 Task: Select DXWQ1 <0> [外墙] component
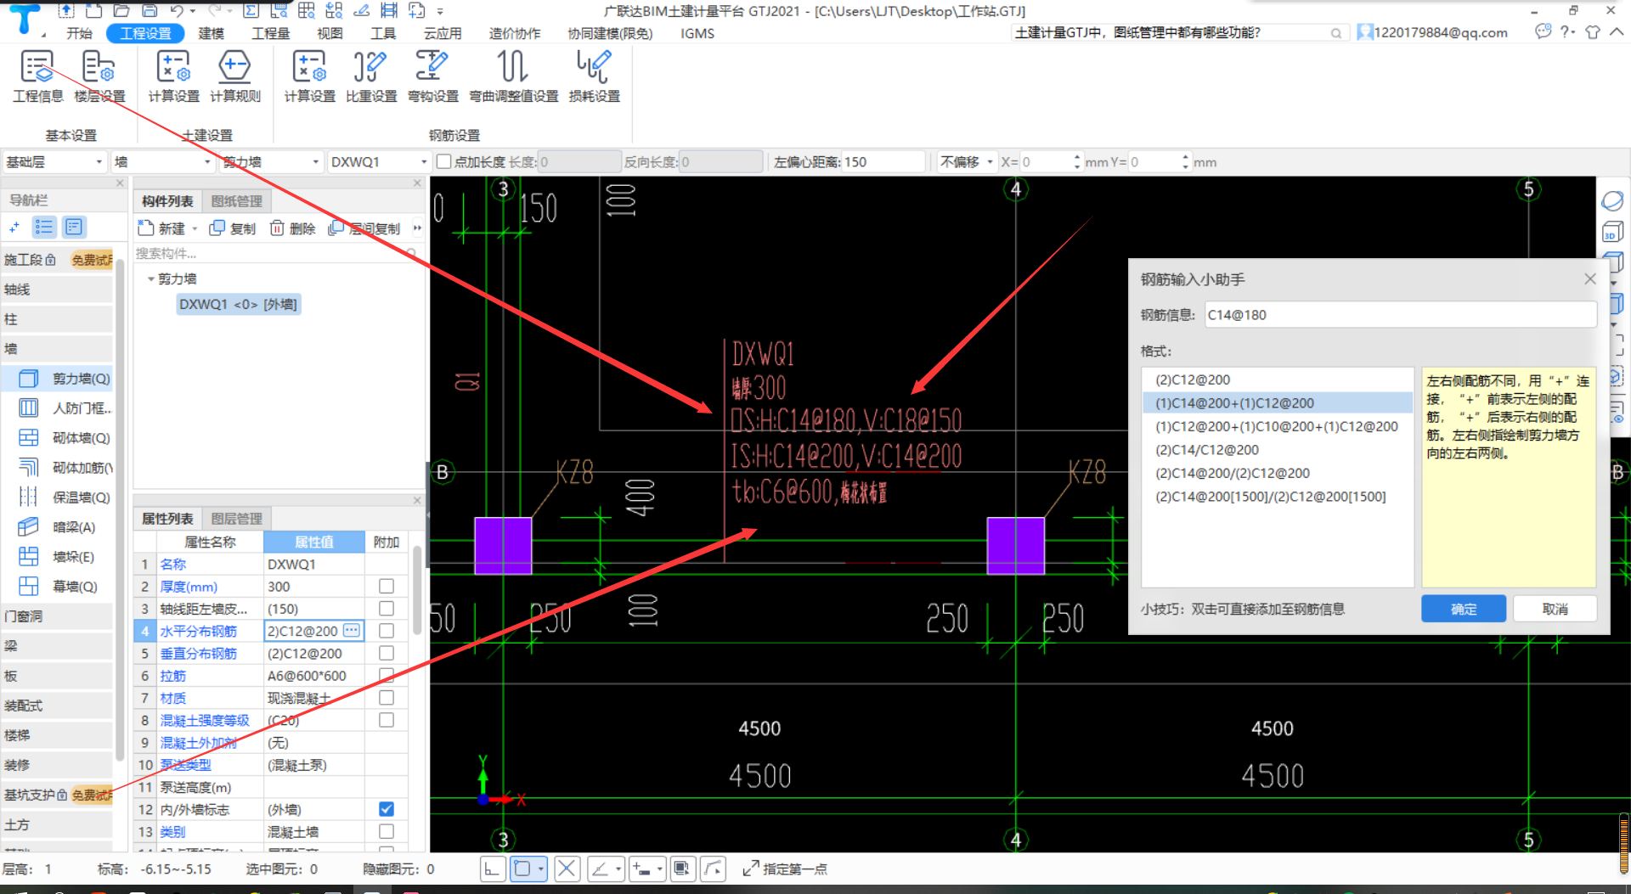[238, 304]
